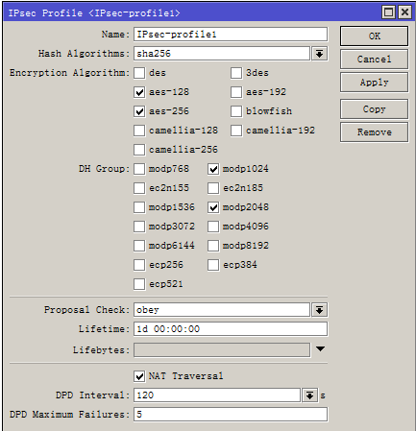Image resolution: width=416 pixels, height=431 pixels.
Task: Enable the ec2n185 DH group
Action: pos(213,188)
